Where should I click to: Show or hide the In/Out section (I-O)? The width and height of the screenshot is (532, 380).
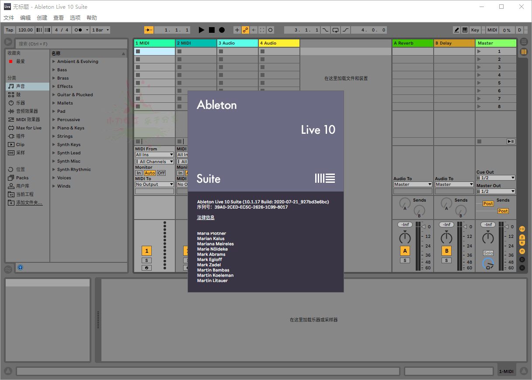[522, 229]
